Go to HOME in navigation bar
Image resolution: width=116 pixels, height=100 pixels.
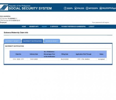point(24,26)
